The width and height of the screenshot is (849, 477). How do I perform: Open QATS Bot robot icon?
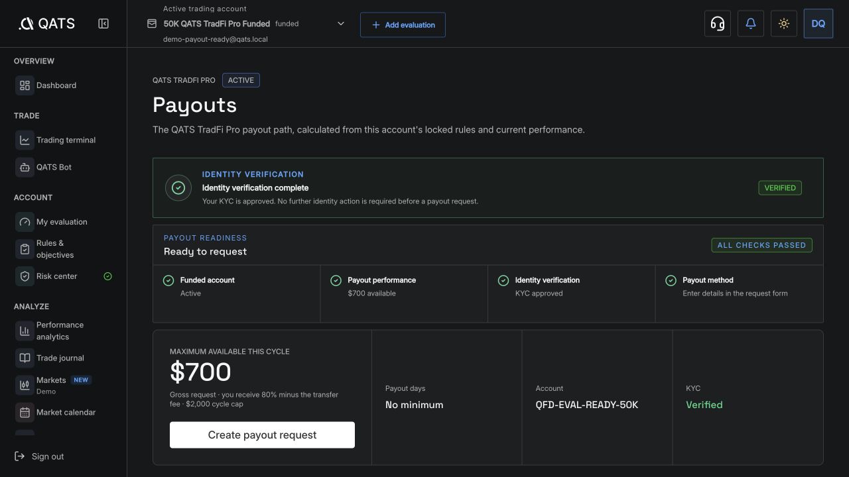coord(25,167)
